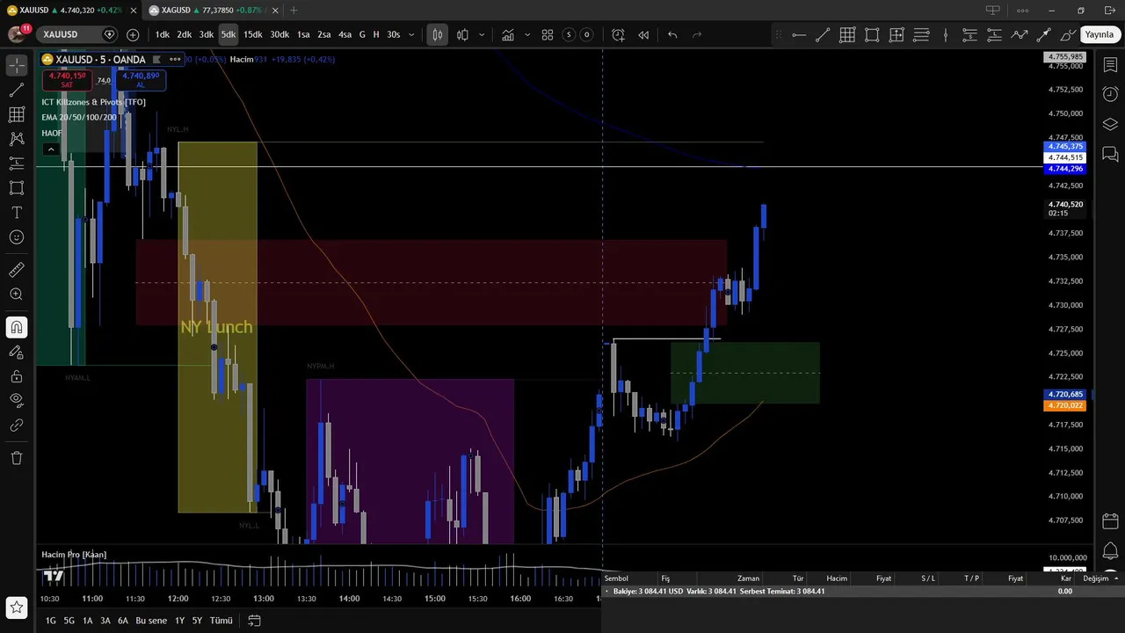Select the 4sa timeframe
Screen dimensions: 1125x633
click(x=345, y=34)
